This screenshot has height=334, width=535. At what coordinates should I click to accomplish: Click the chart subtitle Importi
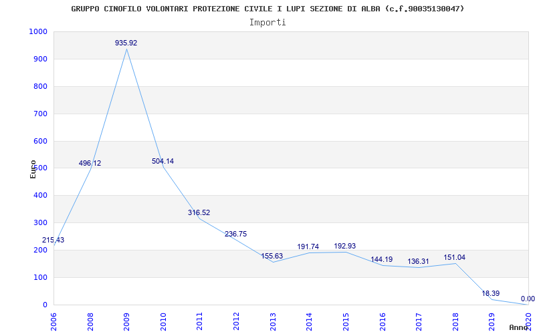pos(267,23)
